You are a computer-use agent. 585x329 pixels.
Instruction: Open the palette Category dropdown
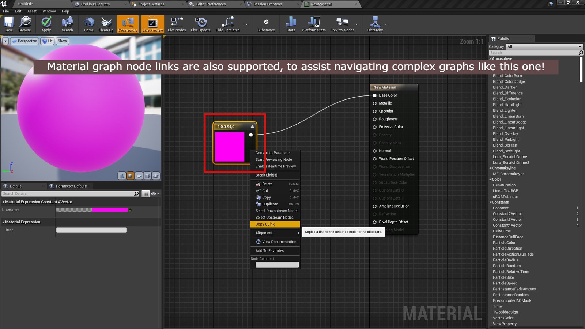pyautogui.click(x=544, y=46)
